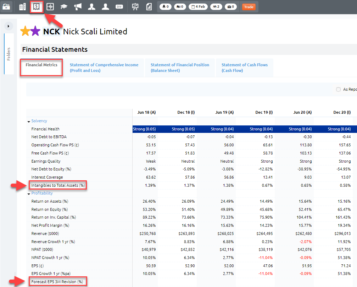The image size is (357, 287).
Task: Open the graduation cap icon
Action: (x=64, y=7)
